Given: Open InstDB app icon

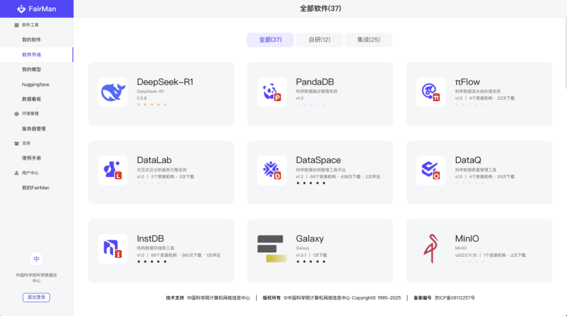Looking at the screenshot, I should pyautogui.click(x=113, y=249).
